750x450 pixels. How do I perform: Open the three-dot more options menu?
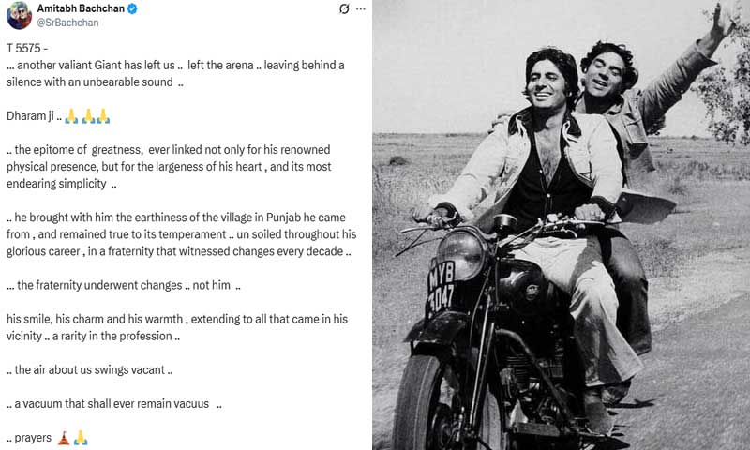pyautogui.click(x=361, y=10)
